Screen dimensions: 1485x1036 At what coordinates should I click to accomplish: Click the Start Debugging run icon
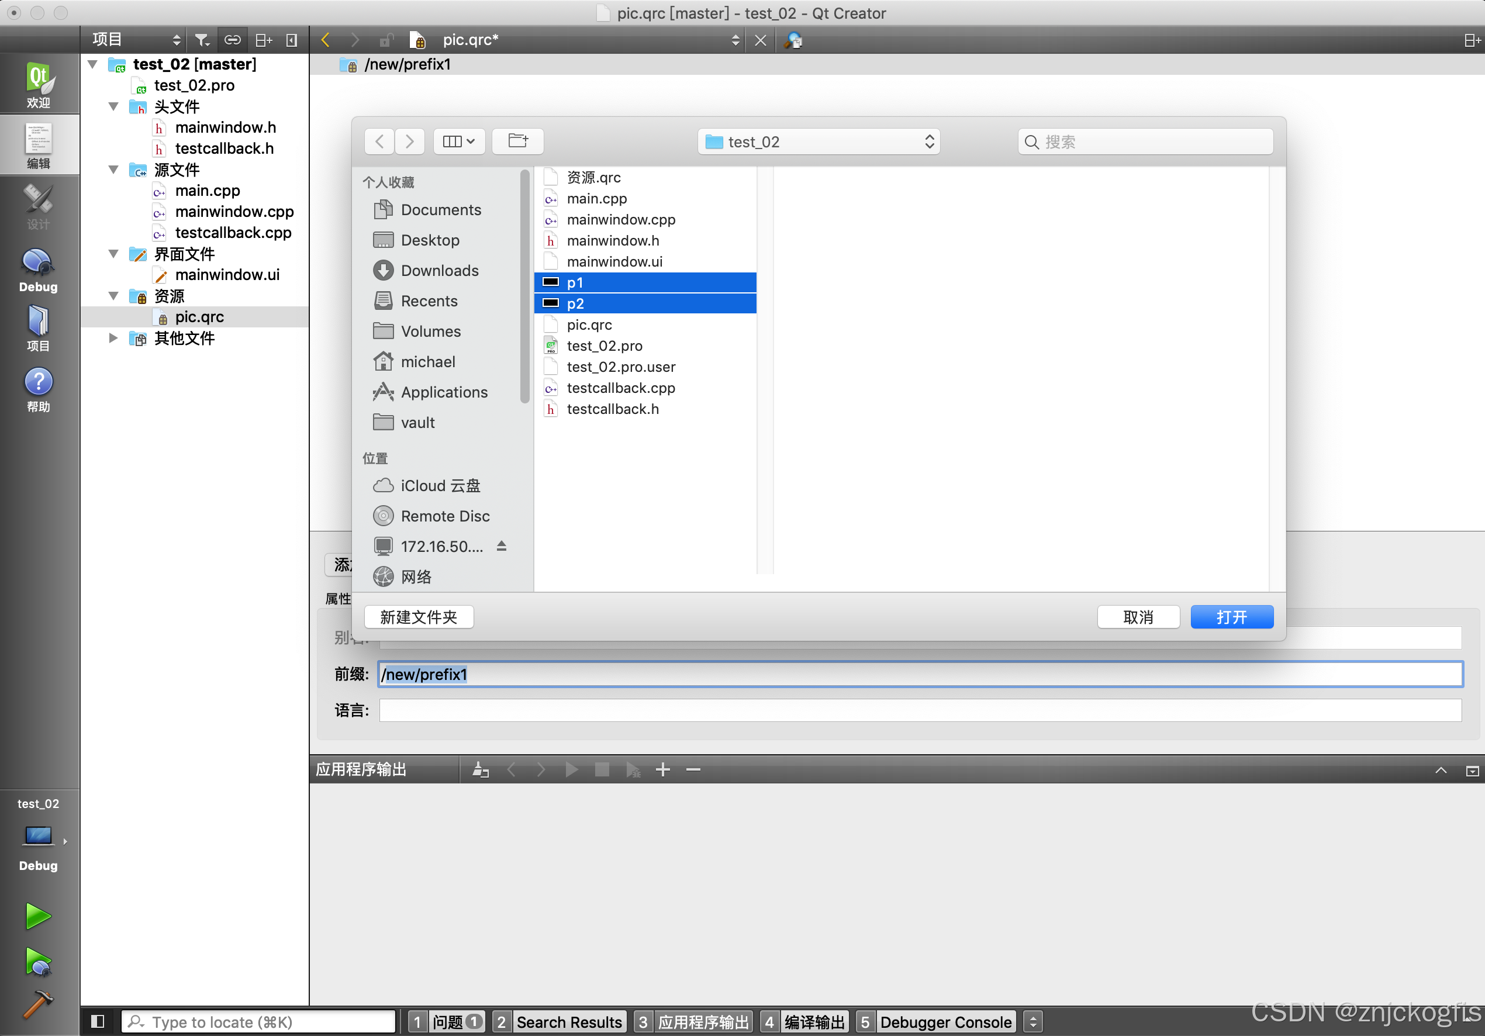(x=37, y=962)
